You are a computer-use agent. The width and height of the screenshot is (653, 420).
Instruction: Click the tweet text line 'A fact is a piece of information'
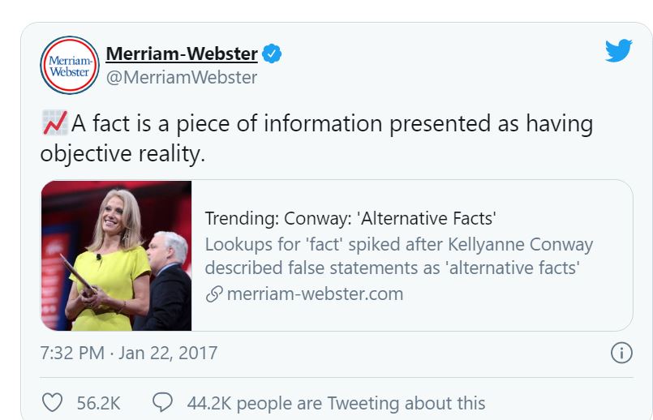click(x=332, y=124)
